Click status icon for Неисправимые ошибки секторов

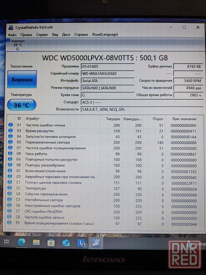pos(9,205)
